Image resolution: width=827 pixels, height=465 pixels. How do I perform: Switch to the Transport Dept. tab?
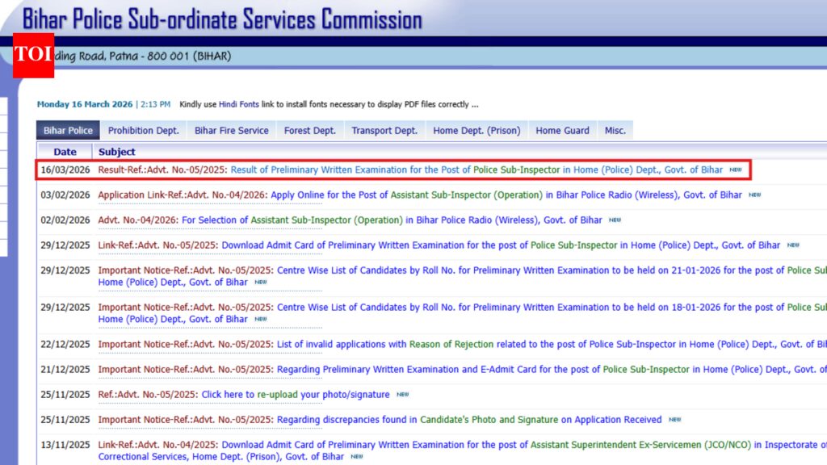click(x=384, y=130)
